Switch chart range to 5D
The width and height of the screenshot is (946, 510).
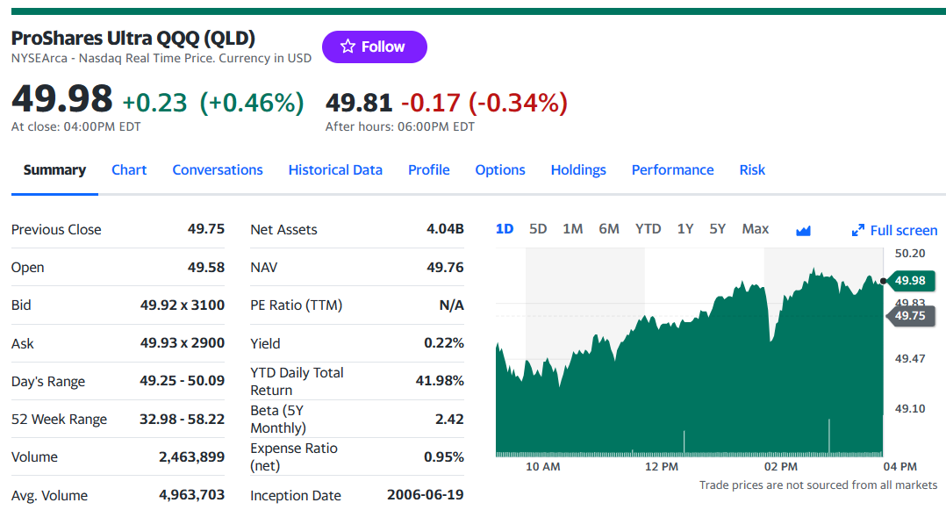point(538,229)
